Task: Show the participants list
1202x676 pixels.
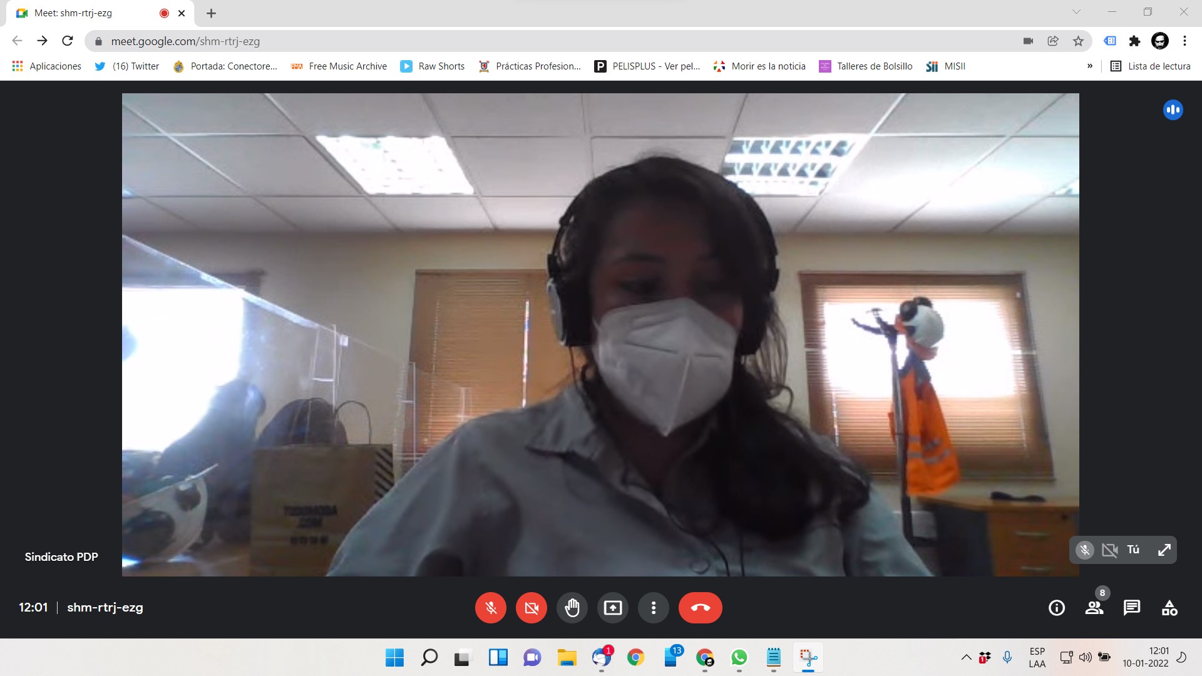Action: point(1094,608)
